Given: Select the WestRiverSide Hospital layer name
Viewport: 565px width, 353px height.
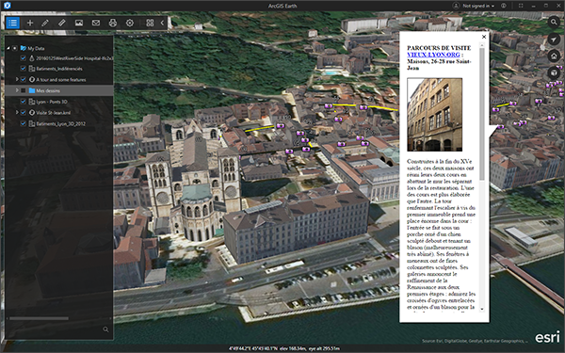Looking at the screenshot, I should [74, 58].
